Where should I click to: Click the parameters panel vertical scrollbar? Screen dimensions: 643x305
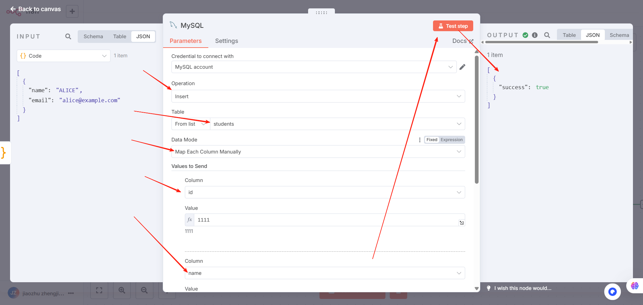(x=477, y=119)
